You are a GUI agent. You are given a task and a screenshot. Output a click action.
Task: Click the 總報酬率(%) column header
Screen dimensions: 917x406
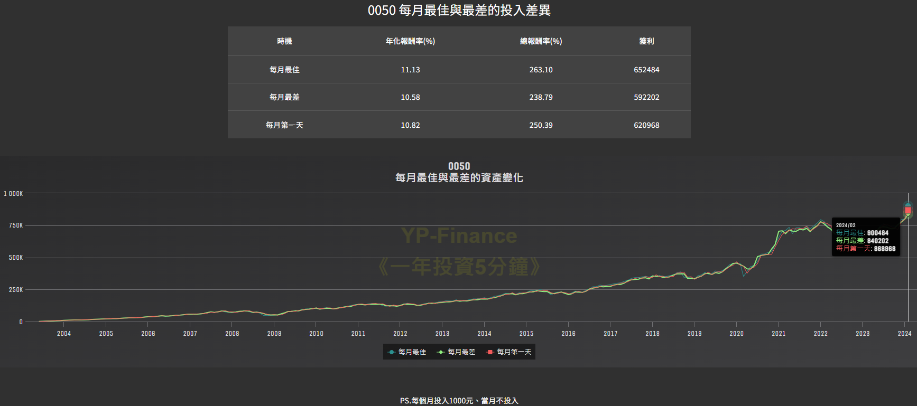point(541,41)
